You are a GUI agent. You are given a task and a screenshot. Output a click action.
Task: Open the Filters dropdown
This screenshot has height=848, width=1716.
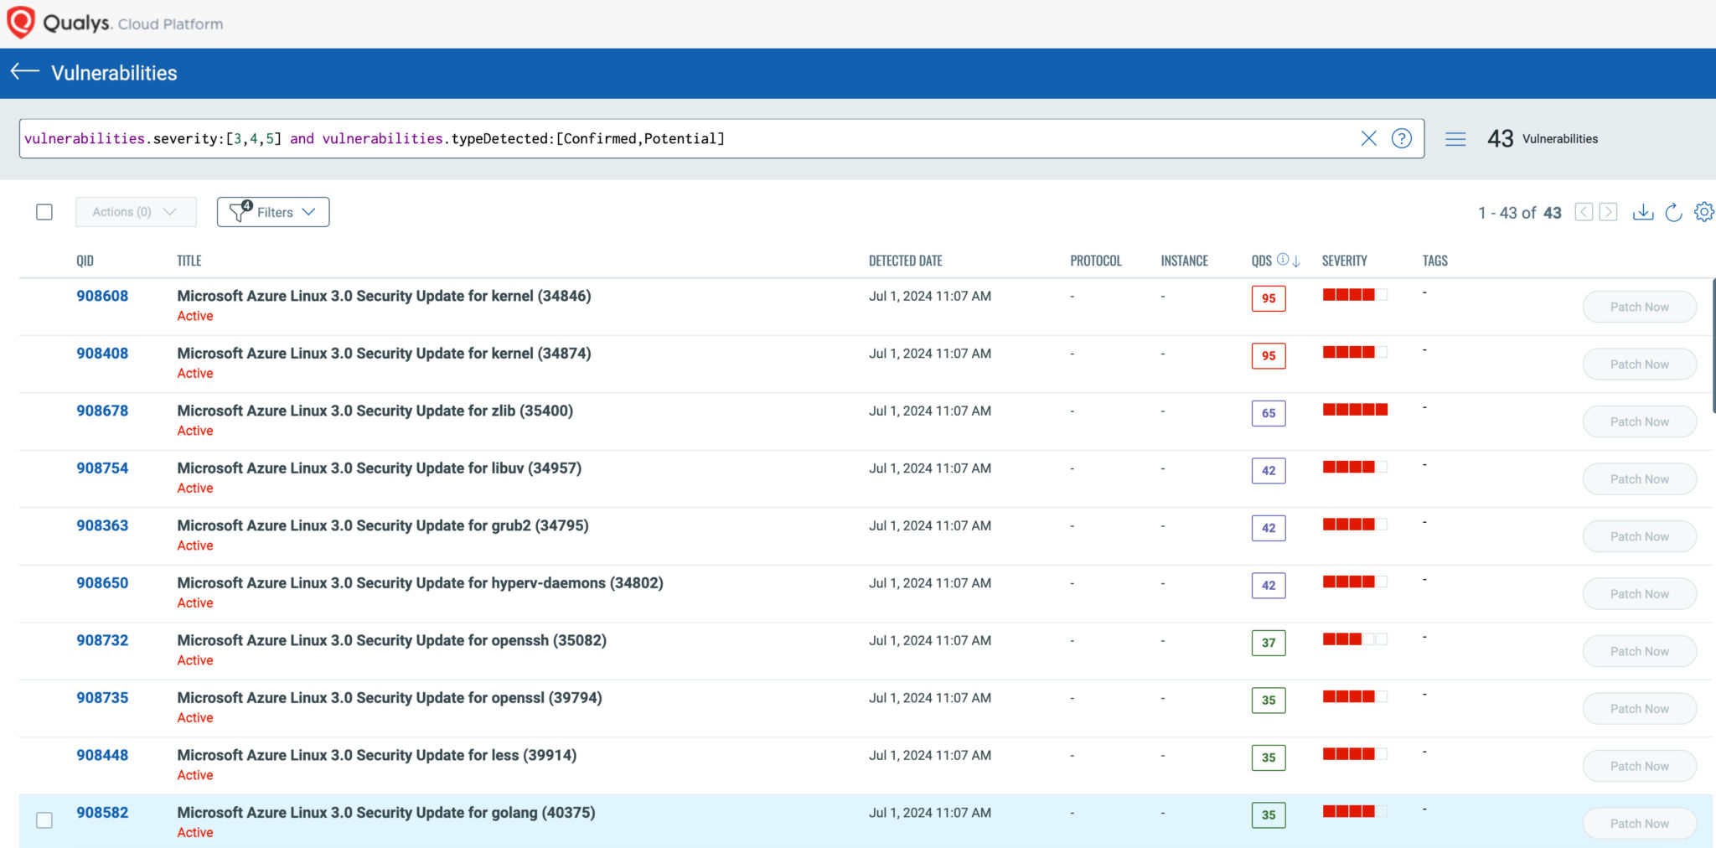coord(273,212)
